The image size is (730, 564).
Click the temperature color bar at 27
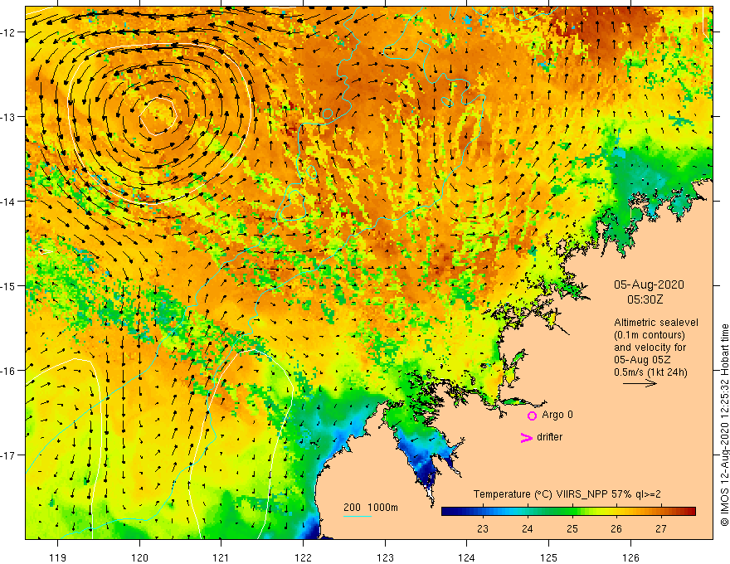coord(660,512)
